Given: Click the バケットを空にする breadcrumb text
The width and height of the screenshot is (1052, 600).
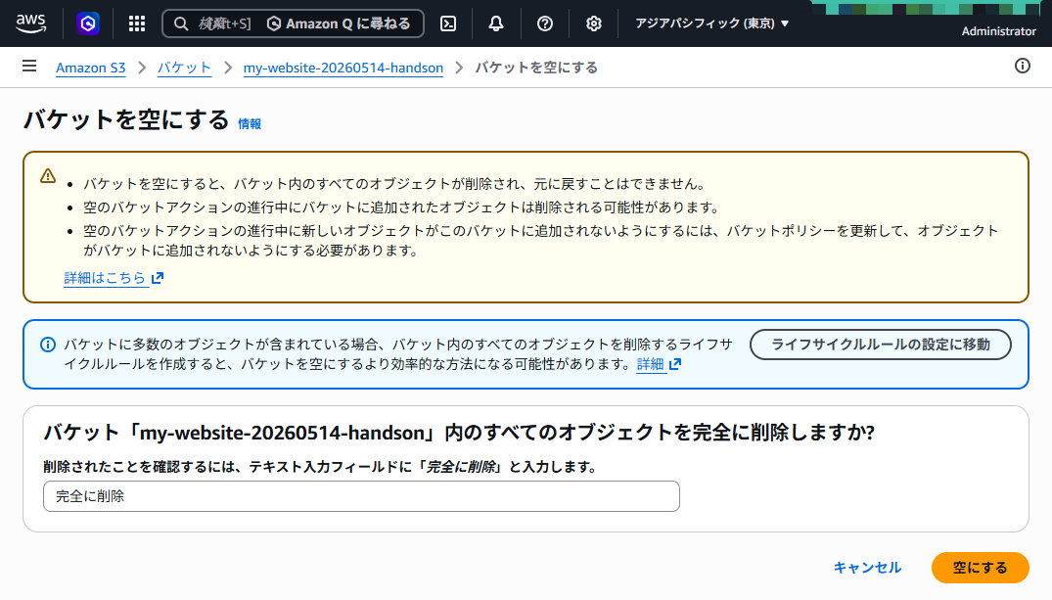Looking at the screenshot, I should 536,68.
